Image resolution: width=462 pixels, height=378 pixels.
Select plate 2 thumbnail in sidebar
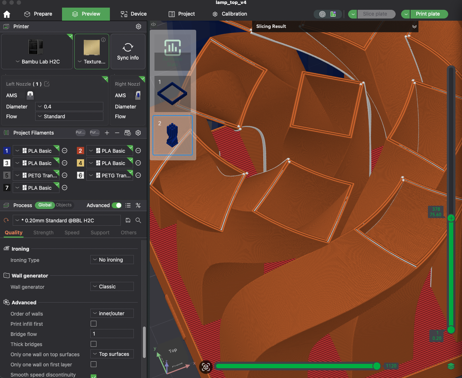pyautogui.click(x=172, y=135)
